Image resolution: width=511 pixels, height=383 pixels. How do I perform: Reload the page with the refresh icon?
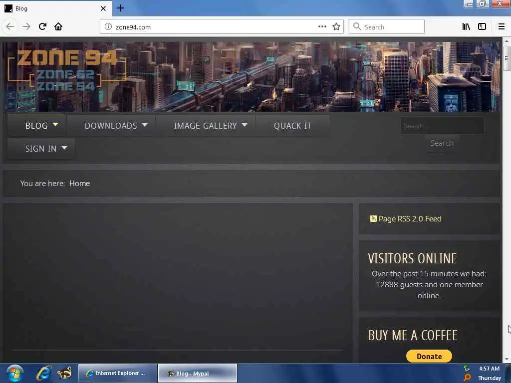42,26
